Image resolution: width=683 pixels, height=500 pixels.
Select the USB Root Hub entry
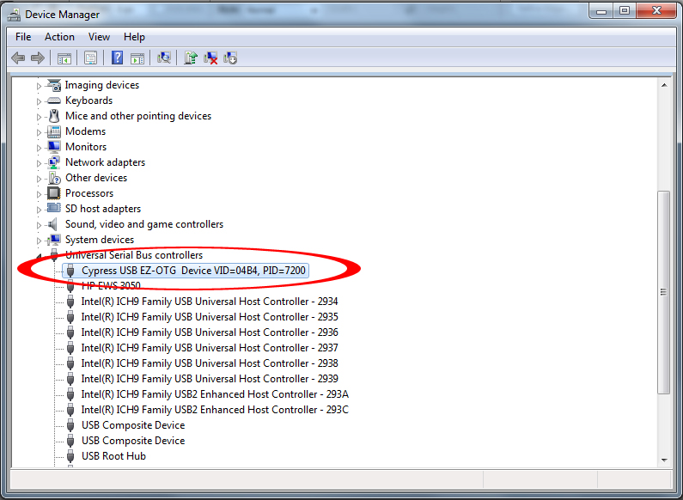tap(113, 456)
